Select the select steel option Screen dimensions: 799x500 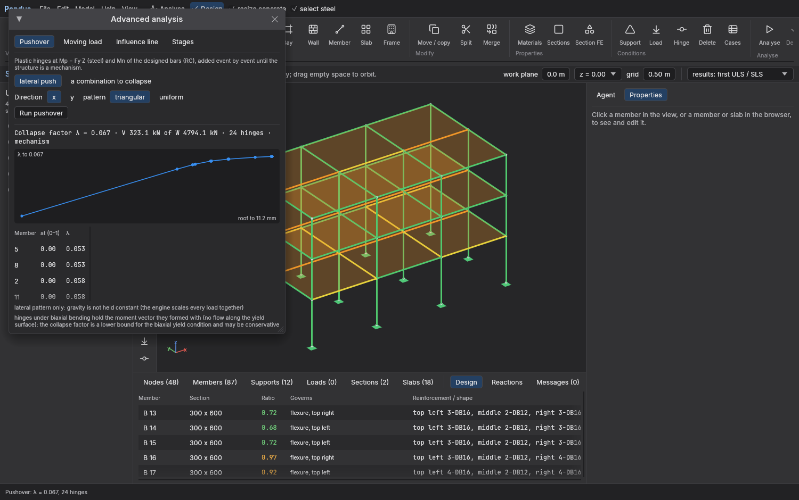pyautogui.click(x=313, y=9)
